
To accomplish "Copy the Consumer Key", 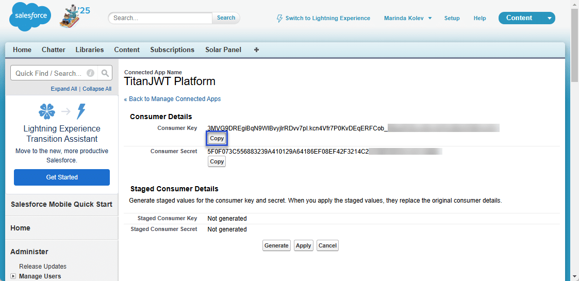I will coord(217,139).
